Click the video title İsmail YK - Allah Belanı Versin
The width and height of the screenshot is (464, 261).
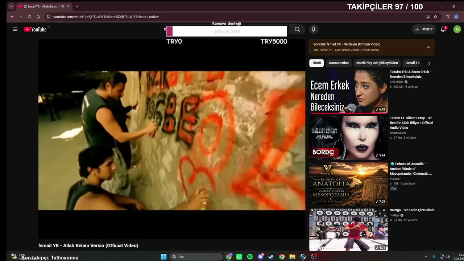pyautogui.click(x=88, y=246)
